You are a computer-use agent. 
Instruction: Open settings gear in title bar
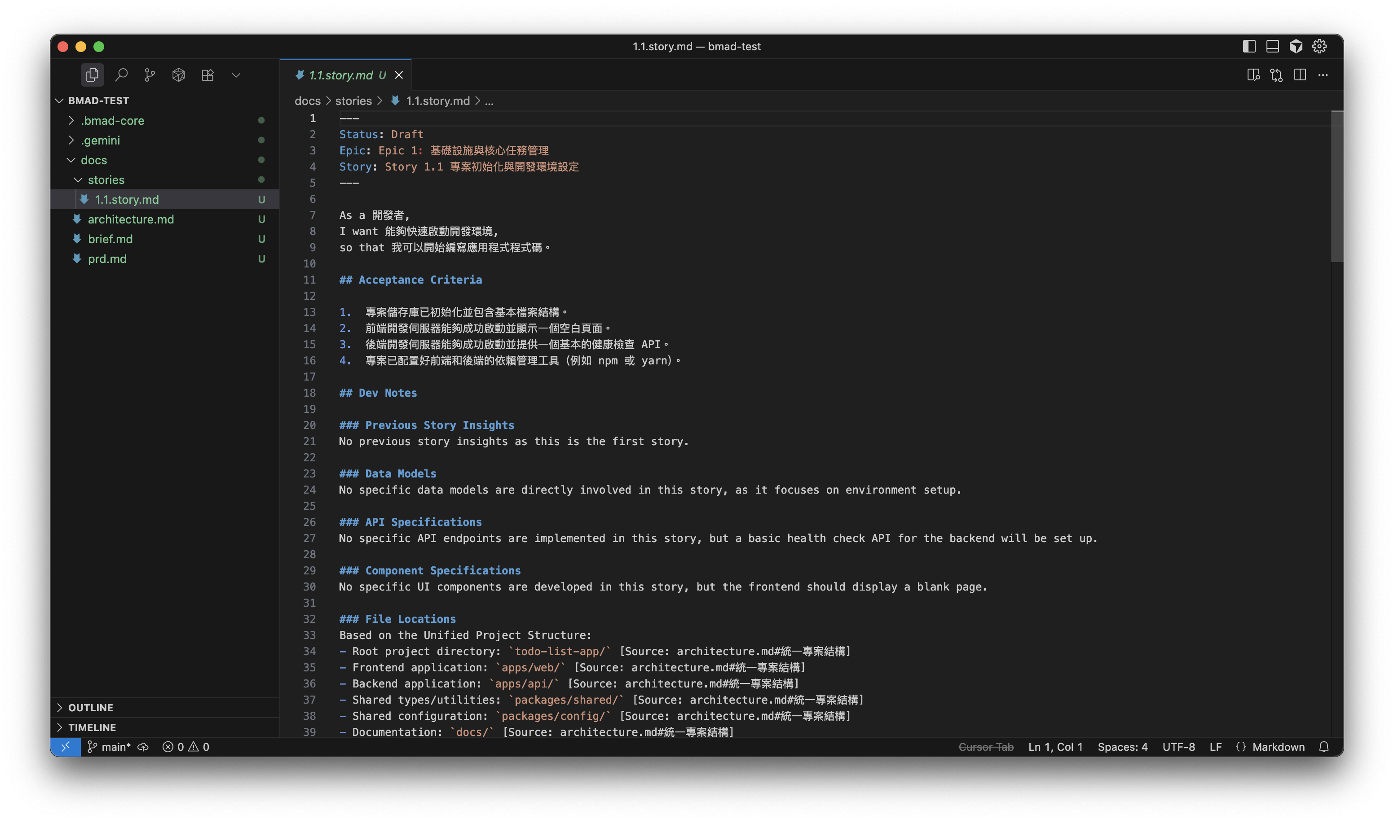(x=1319, y=47)
